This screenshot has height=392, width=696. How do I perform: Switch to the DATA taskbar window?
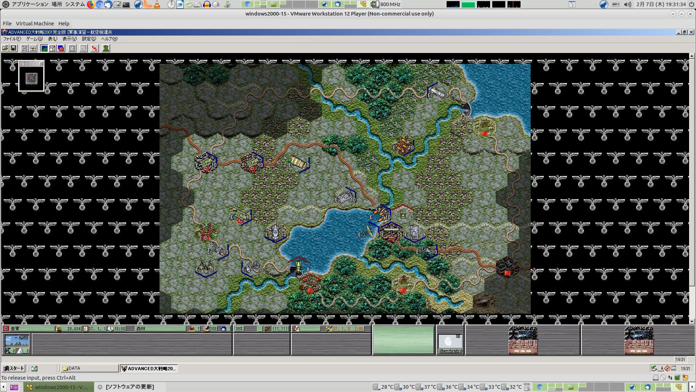89,368
